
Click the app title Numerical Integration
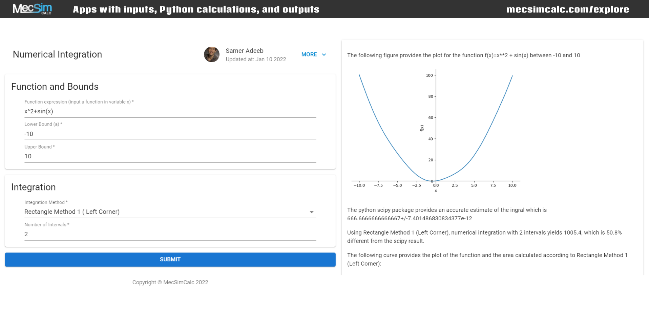[x=57, y=54]
